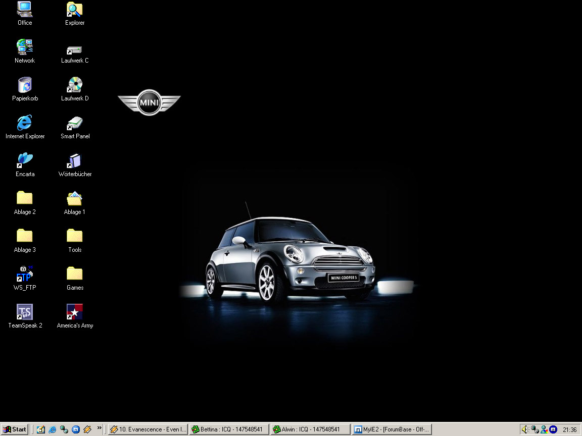This screenshot has width=582, height=436.
Task: Select the Ablage 3 folder
Action: [x=25, y=241]
